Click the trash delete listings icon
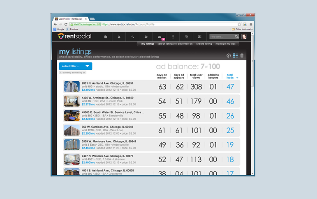This screenshot has width=317, height=199. click(x=242, y=55)
